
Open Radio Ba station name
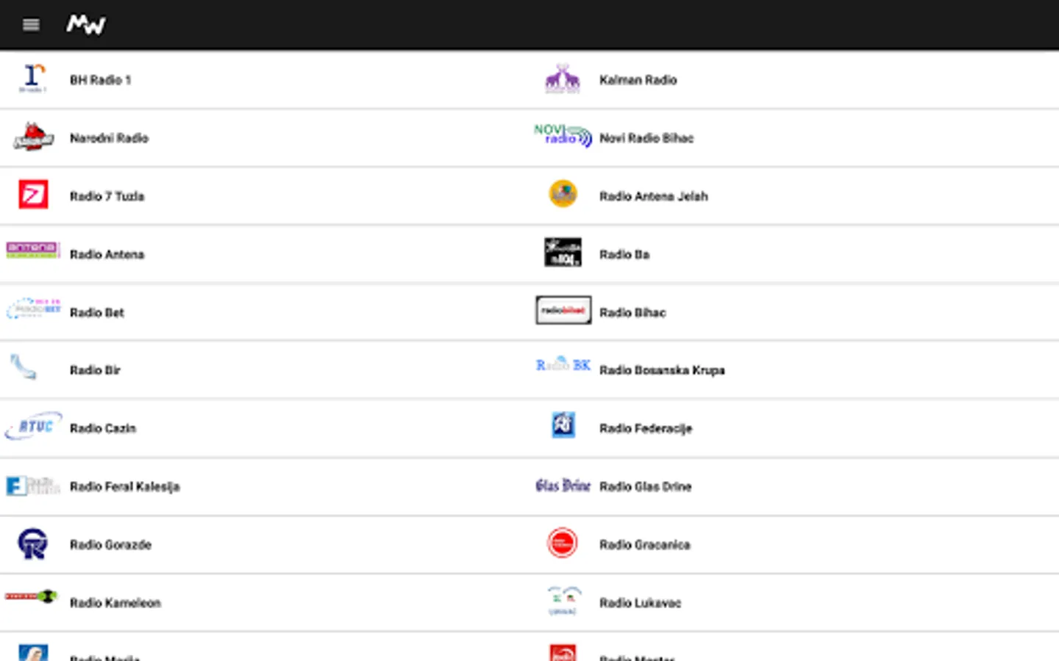[624, 254]
